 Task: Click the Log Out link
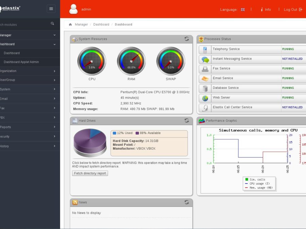293,9
